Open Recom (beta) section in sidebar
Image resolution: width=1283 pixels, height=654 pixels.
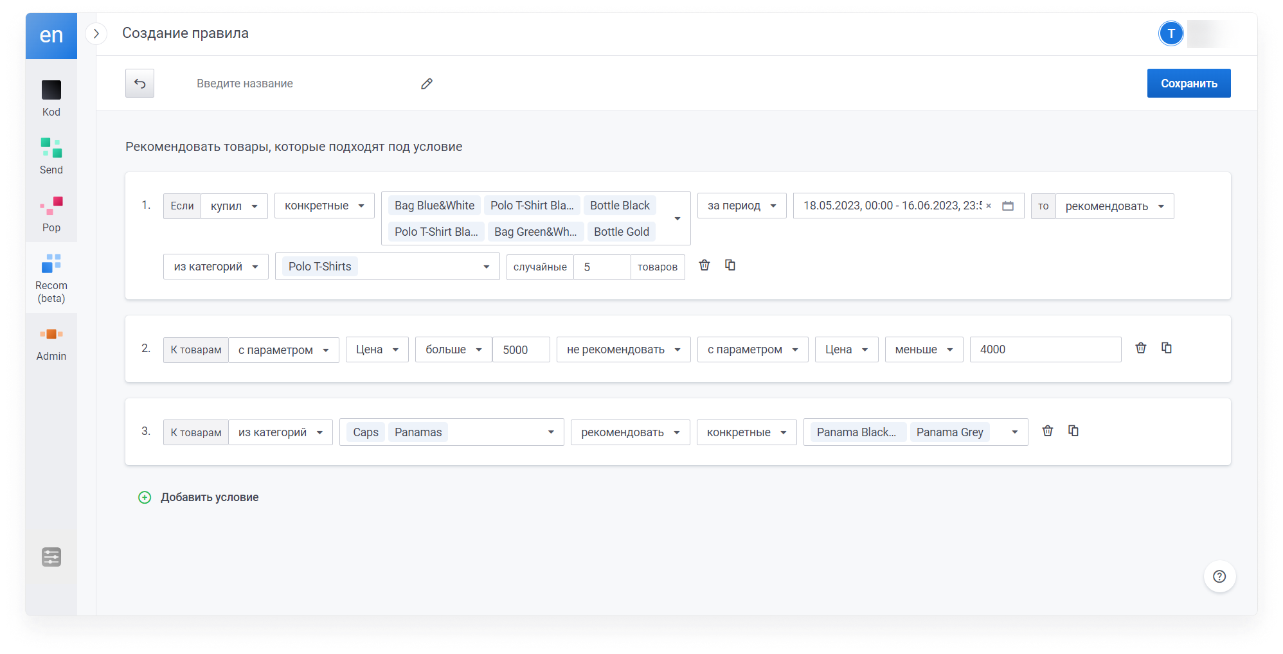click(x=51, y=278)
